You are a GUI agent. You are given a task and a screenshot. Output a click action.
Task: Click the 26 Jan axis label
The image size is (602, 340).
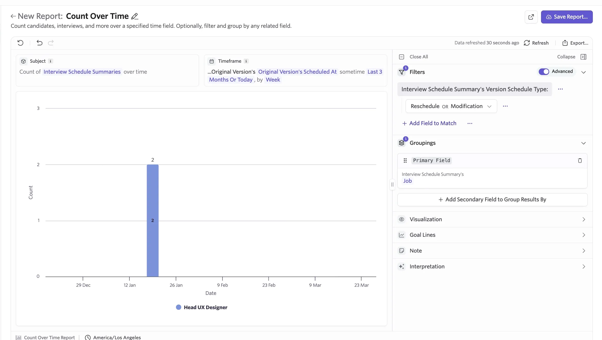176,285
